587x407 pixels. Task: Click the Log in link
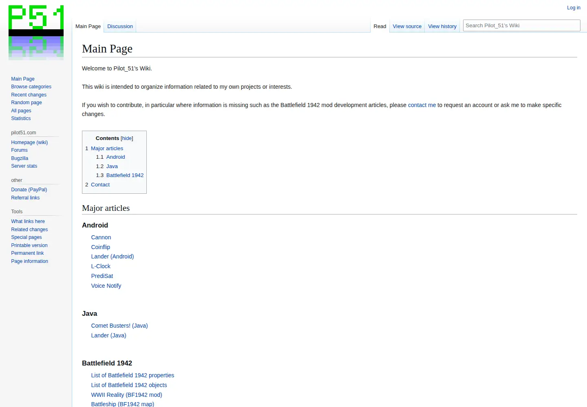tap(574, 8)
